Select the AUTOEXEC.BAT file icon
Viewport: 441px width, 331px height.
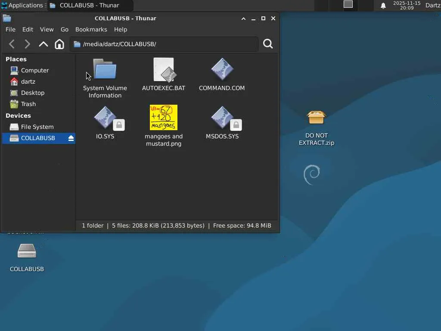tap(163, 70)
